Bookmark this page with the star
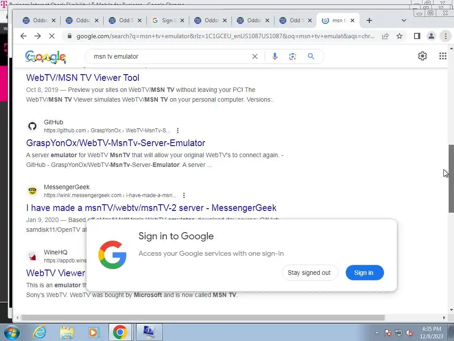Screen dimensions: 454x341 point(399,36)
